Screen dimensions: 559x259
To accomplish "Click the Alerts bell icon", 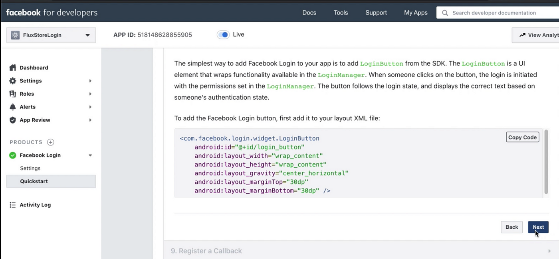I will click(x=13, y=107).
